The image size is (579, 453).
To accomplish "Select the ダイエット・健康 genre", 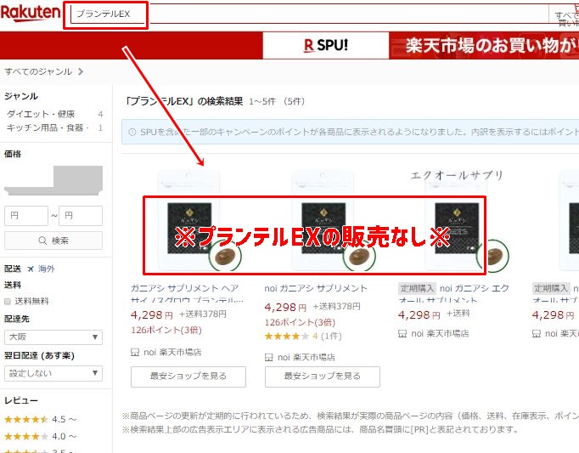I will point(41,114).
